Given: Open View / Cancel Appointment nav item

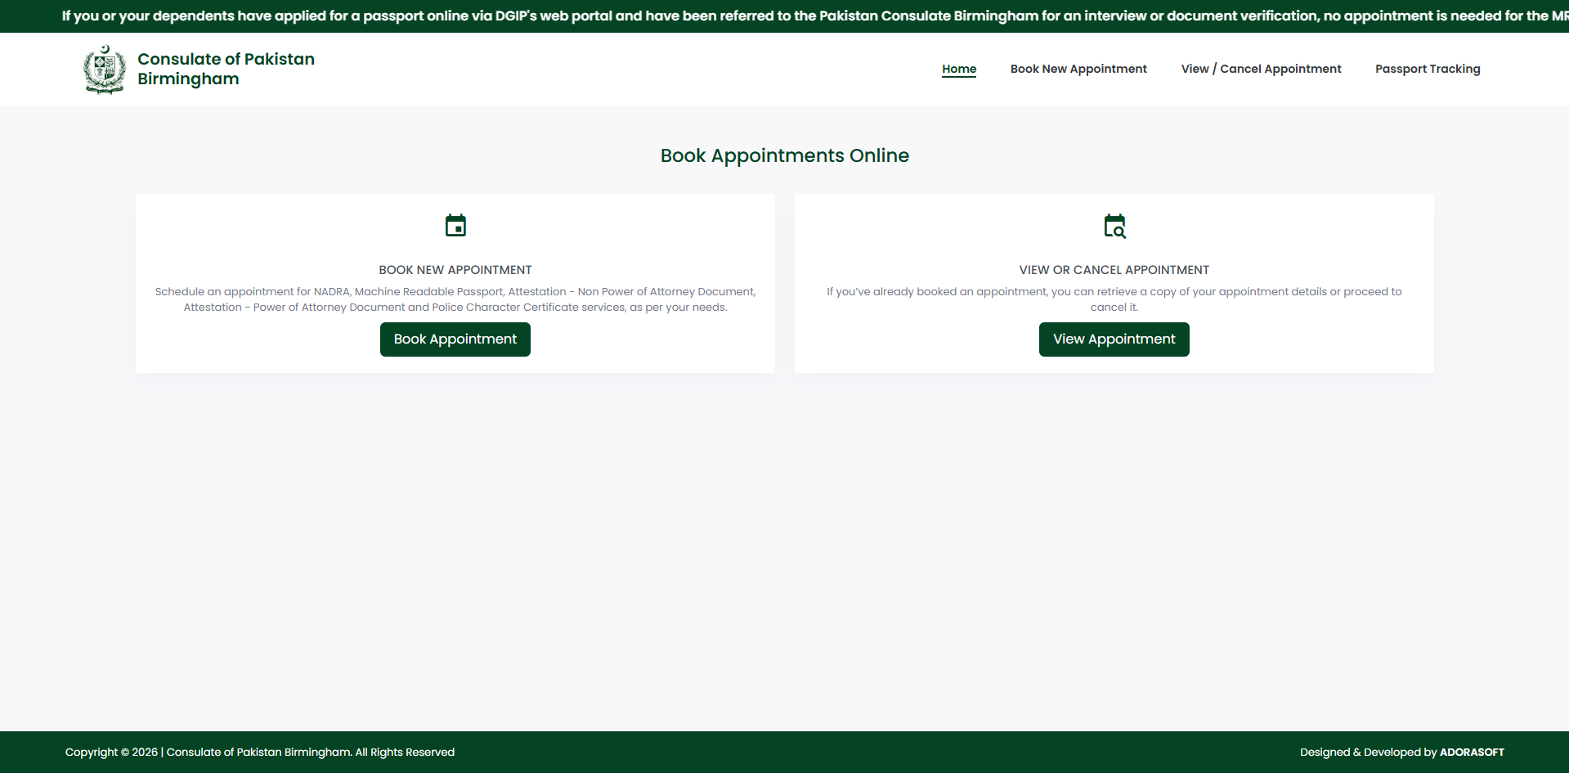Looking at the screenshot, I should click(1260, 69).
